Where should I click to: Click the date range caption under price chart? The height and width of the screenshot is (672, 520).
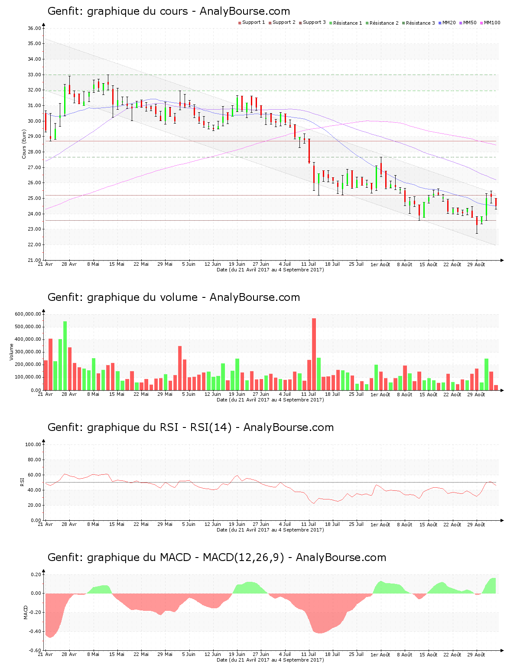click(270, 270)
